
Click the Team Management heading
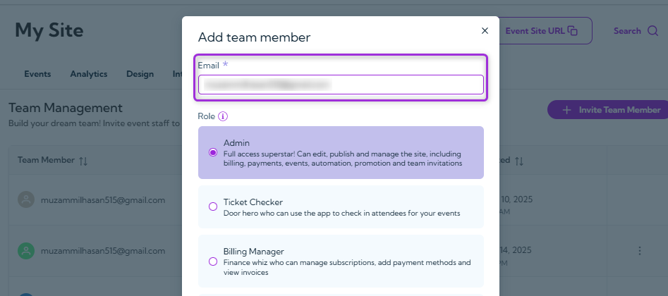(x=66, y=108)
